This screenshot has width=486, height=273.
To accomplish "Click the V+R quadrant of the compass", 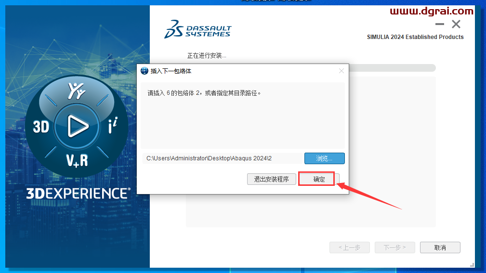I will point(77,161).
